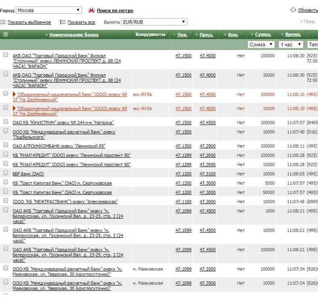Viewport: 318px width, 300px height.
Task: Click sell rate 47.3100 of ББР Банк
Action: click(x=207, y=174)
